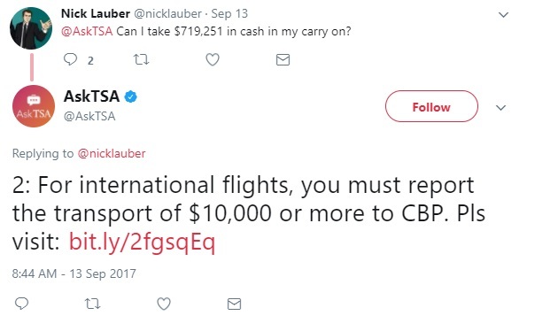Reply to the AskTSA tweet
Screen dimensions: 535x331
[x=21, y=303]
